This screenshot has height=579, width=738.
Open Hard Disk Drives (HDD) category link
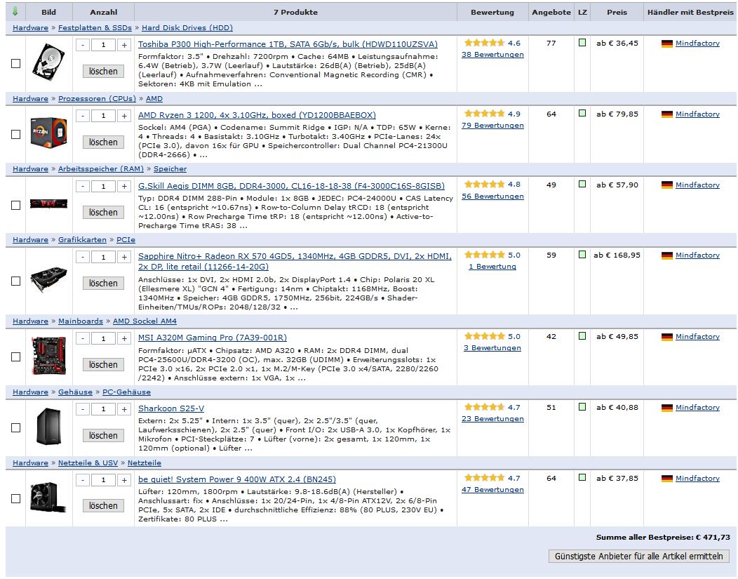click(187, 28)
